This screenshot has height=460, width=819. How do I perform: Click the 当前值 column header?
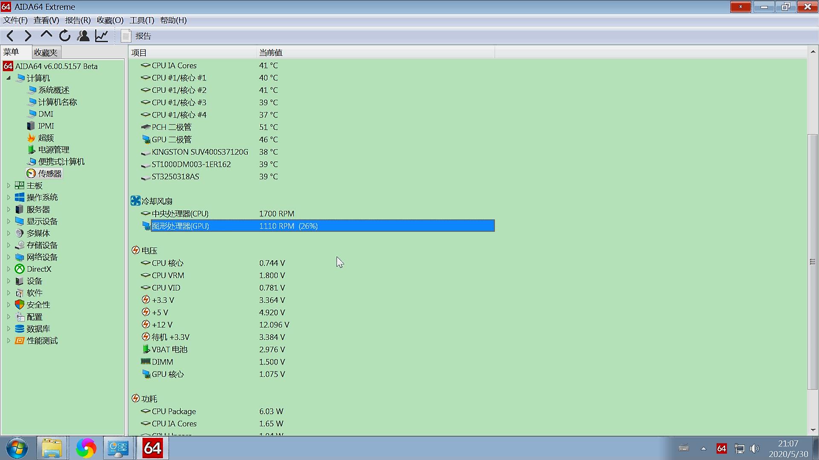pyautogui.click(x=271, y=52)
